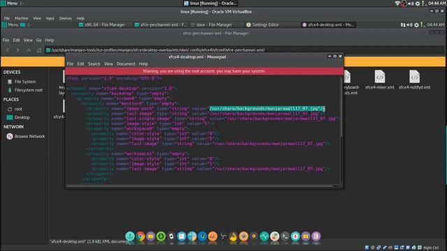Open host settings gear tray icon
Viewport: 447px width, 251px height.
click(418, 3)
